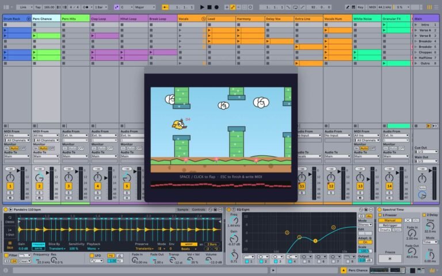Open Perc Hits Audio From Ext. In dropdown
The width and height of the screenshot is (442, 276).
[75, 136]
